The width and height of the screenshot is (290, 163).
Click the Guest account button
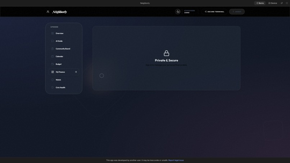coord(237,12)
